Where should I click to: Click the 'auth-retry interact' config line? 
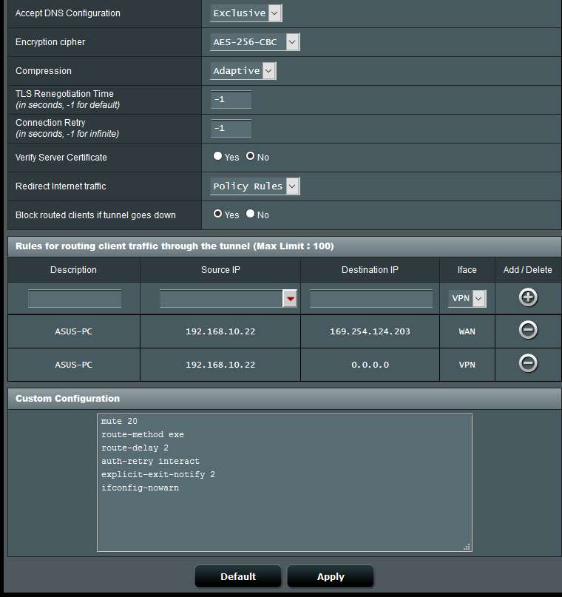150,461
